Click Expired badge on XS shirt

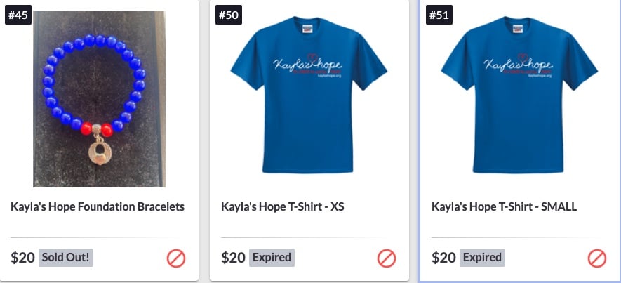[272, 258]
